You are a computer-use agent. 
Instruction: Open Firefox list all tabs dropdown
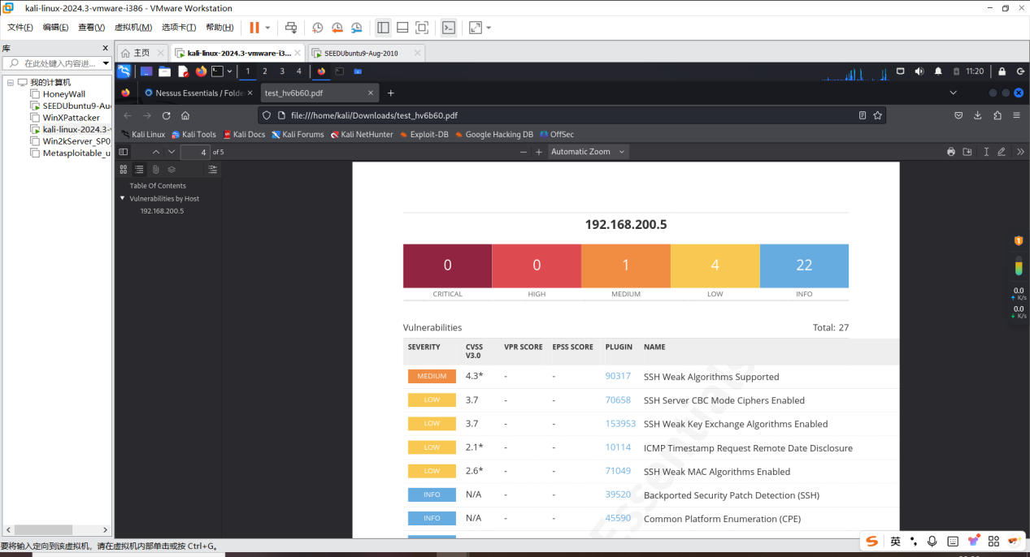click(954, 93)
